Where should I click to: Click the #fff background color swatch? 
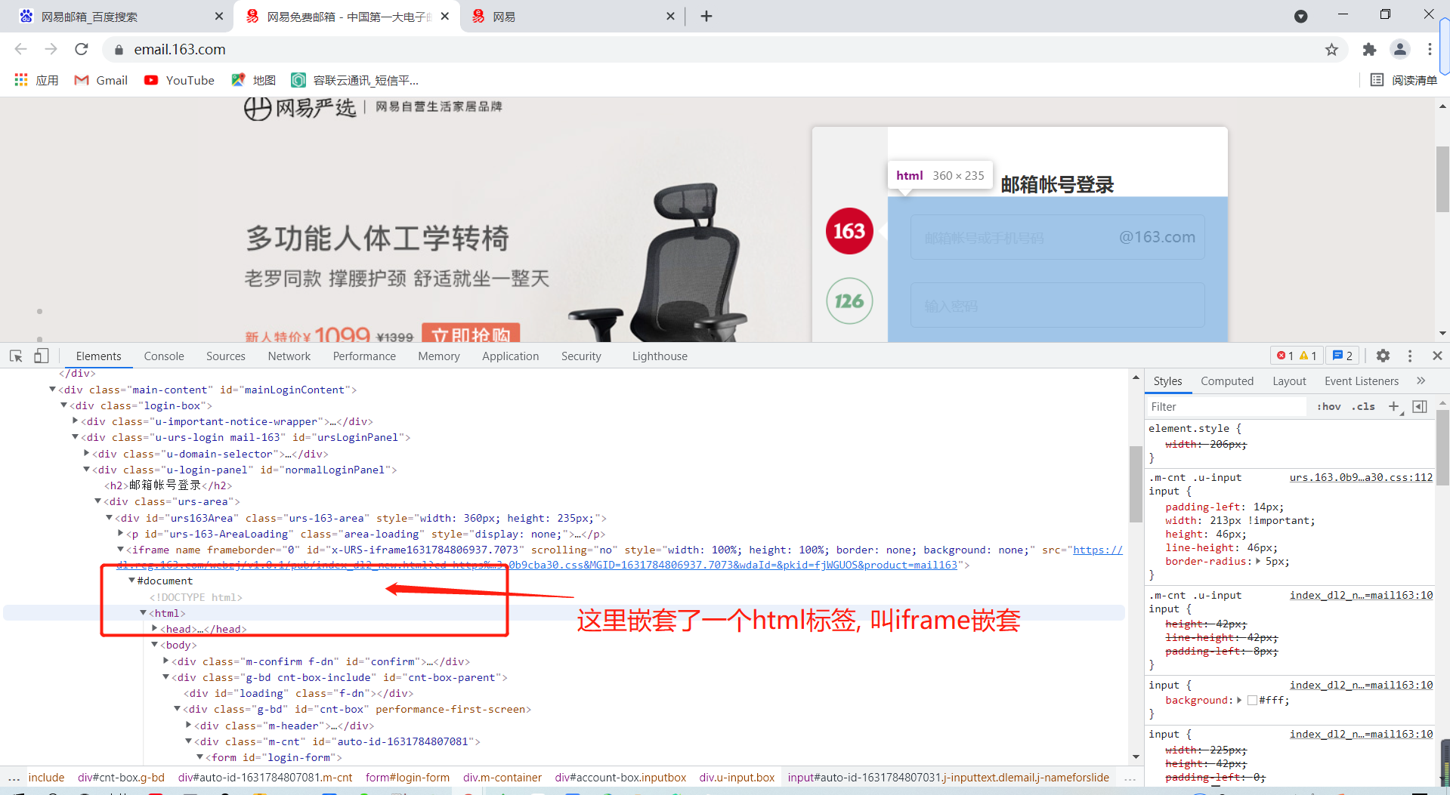(1252, 701)
